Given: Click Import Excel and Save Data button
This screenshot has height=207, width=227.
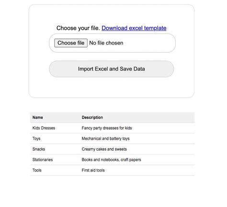Looking at the screenshot, I should [x=111, y=69].
